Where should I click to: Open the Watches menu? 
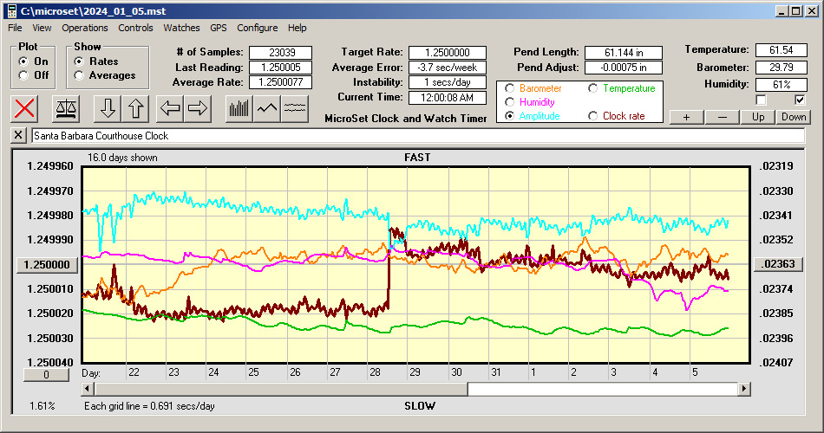[181, 28]
